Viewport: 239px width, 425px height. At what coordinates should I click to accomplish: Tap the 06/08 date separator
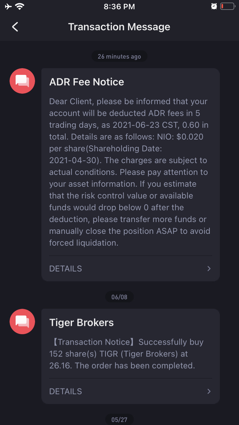click(119, 297)
